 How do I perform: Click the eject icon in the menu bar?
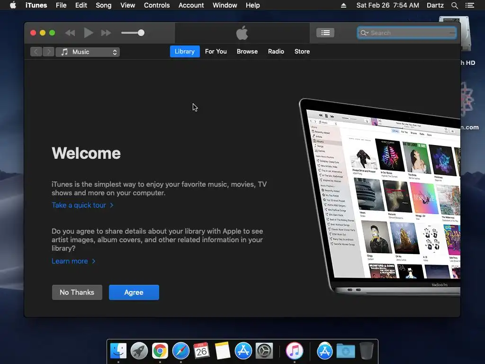click(x=343, y=5)
